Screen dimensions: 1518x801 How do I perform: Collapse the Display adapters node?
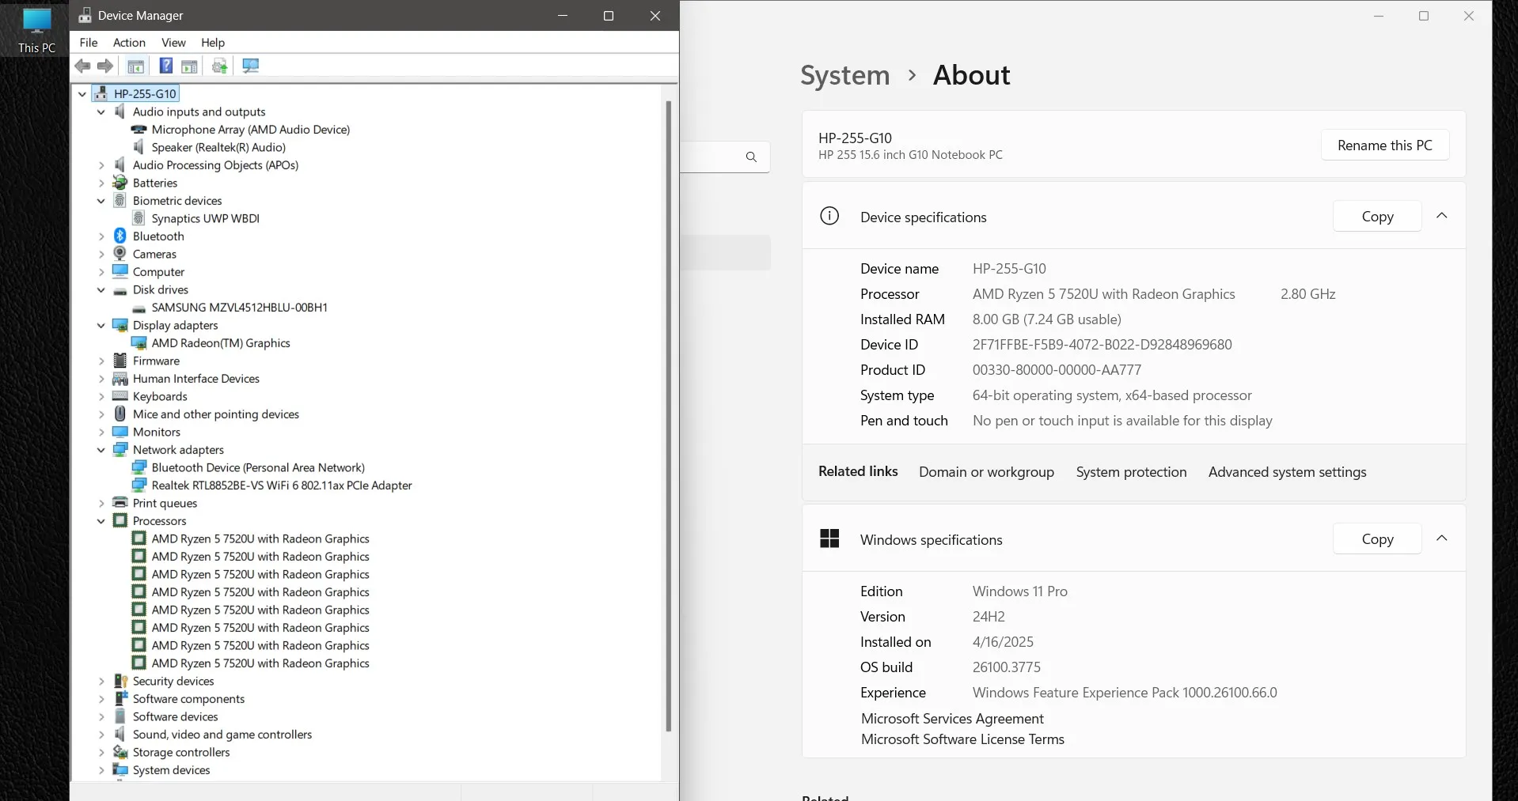tap(101, 326)
